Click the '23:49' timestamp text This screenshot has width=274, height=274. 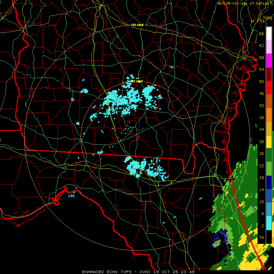tap(188, 272)
